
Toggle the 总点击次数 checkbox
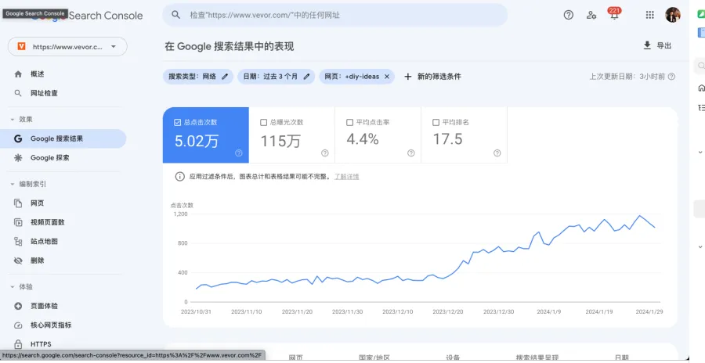tap(177, 122)
